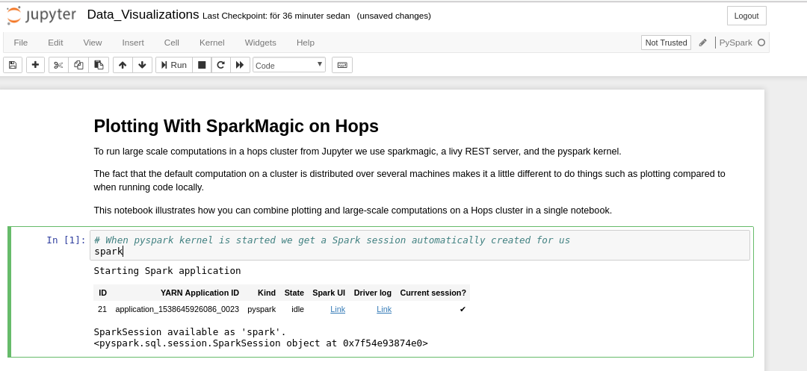Image resolution: width=807 pixels, height=371 pixels.
Task: Open the Insert menu
Action: (x=133, y=43)
